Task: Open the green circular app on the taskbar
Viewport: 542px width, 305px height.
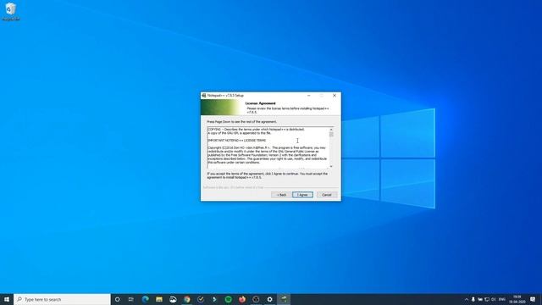Action: (x=228, y=299)
